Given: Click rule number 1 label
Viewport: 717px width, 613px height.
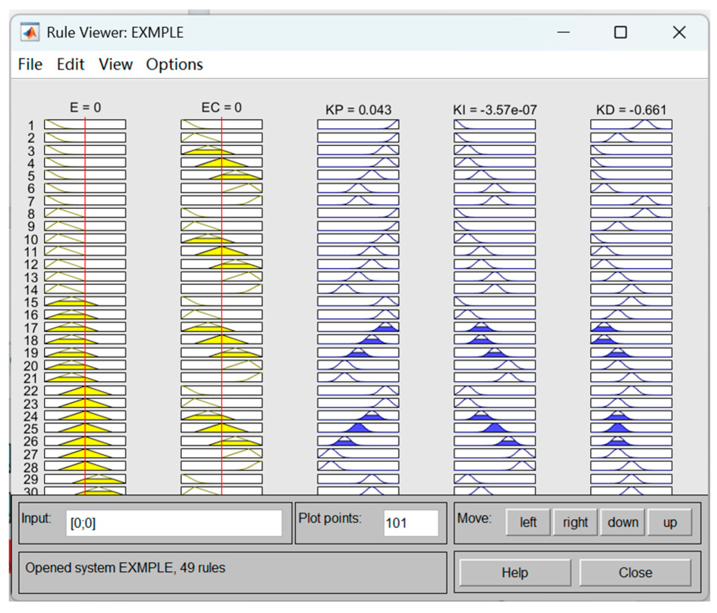Looking at the screenshot, I should tap(31, 125).
